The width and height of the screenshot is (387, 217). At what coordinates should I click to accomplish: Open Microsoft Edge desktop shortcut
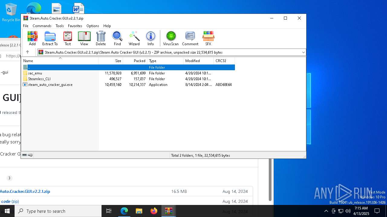pos(34,8)
